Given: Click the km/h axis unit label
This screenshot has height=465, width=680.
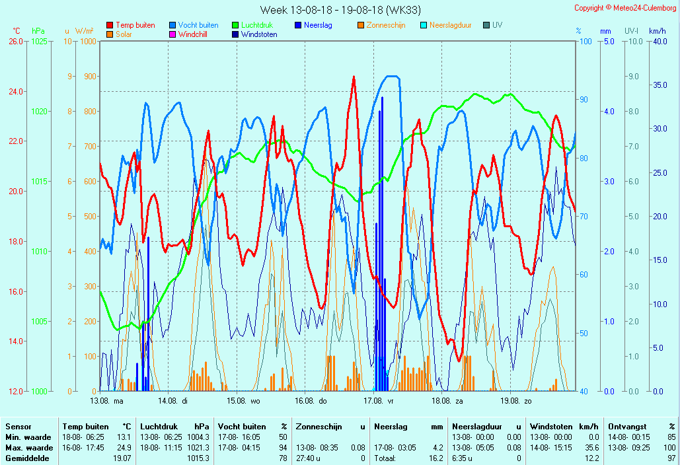Looking at the screenshot, I should [657, 31].
